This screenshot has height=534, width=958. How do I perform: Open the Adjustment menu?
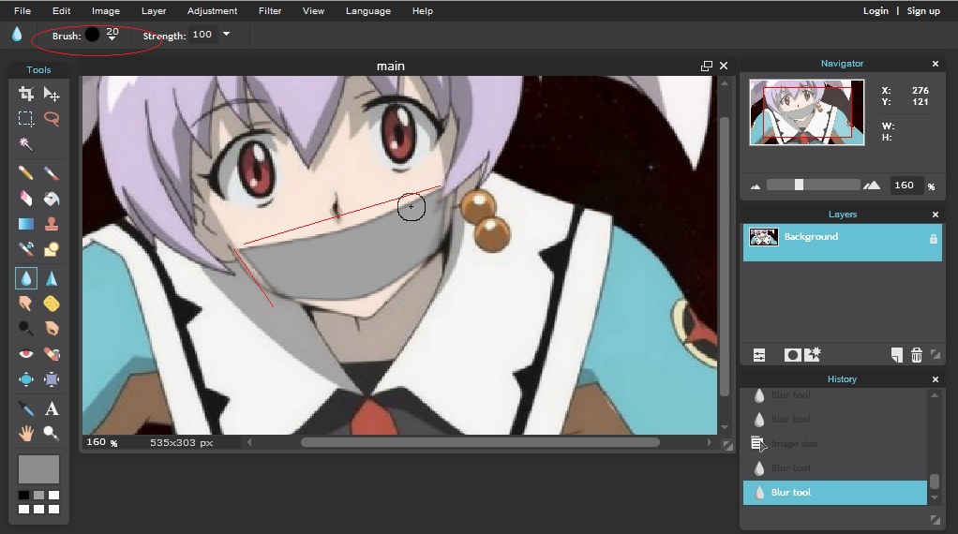point(212,10)
